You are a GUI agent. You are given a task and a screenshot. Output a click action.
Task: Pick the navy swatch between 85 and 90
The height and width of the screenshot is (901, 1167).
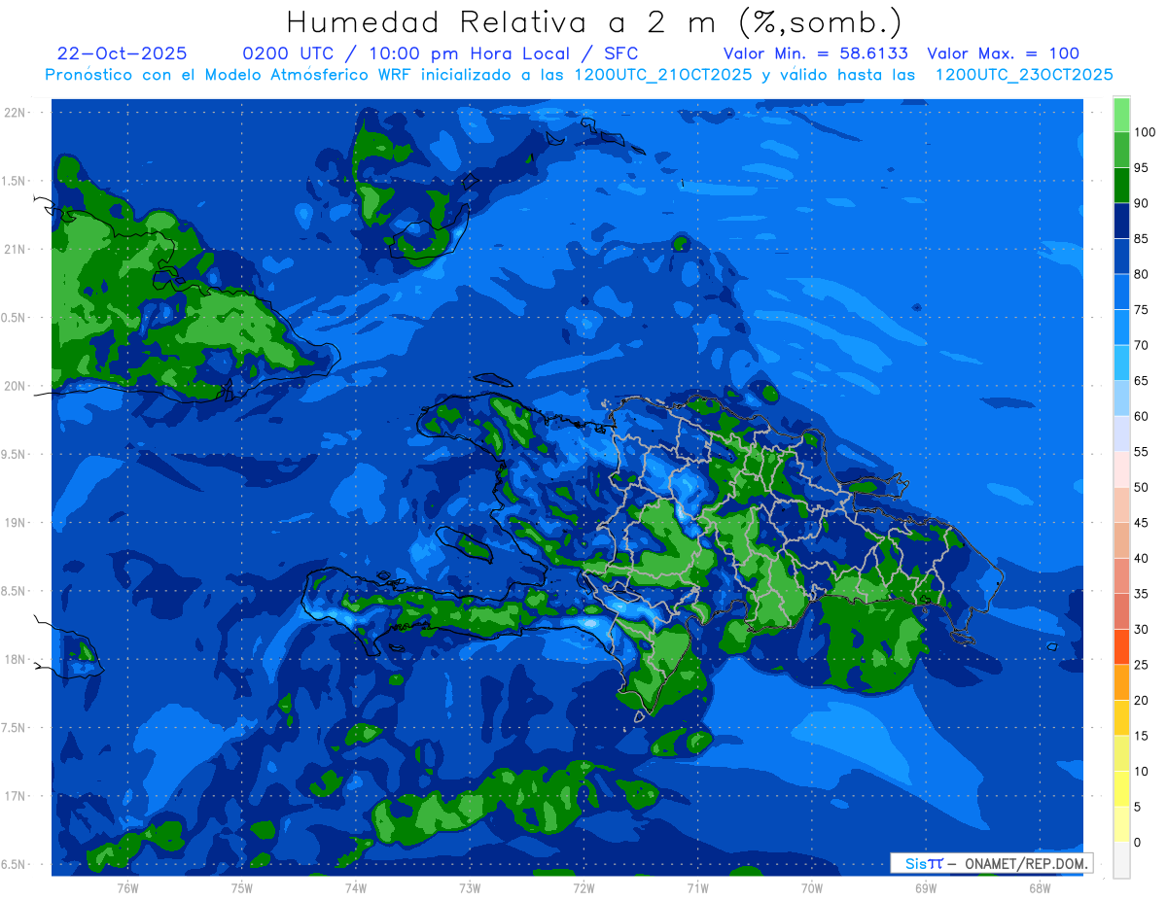point(1121,221)
